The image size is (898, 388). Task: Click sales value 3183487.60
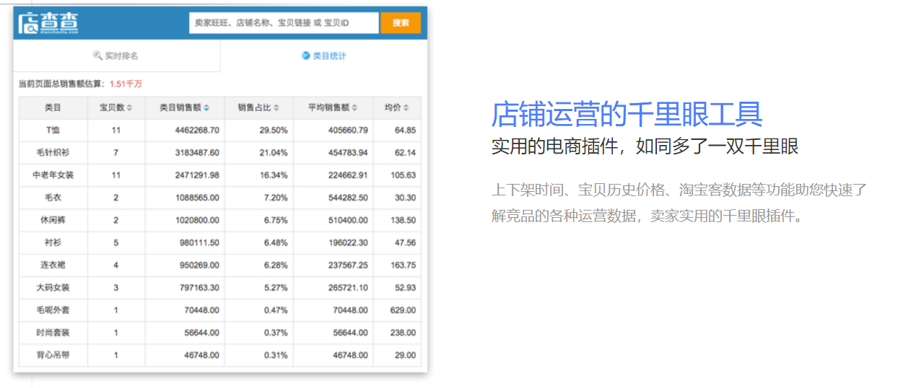click(x=197, y=153)
